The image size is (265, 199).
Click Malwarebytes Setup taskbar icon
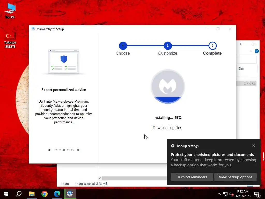click(70, 194)
